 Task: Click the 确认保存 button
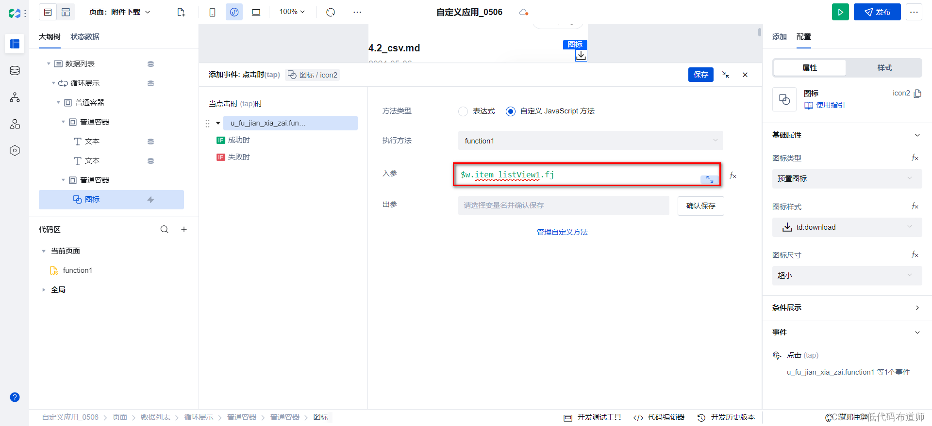(701, 205)
